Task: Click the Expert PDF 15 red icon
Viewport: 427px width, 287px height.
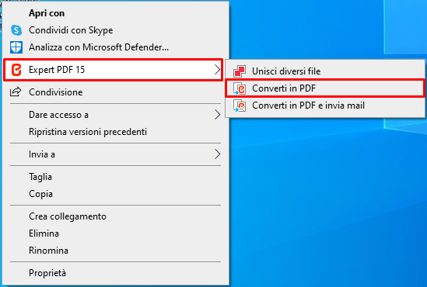Action: pos(16,70)
